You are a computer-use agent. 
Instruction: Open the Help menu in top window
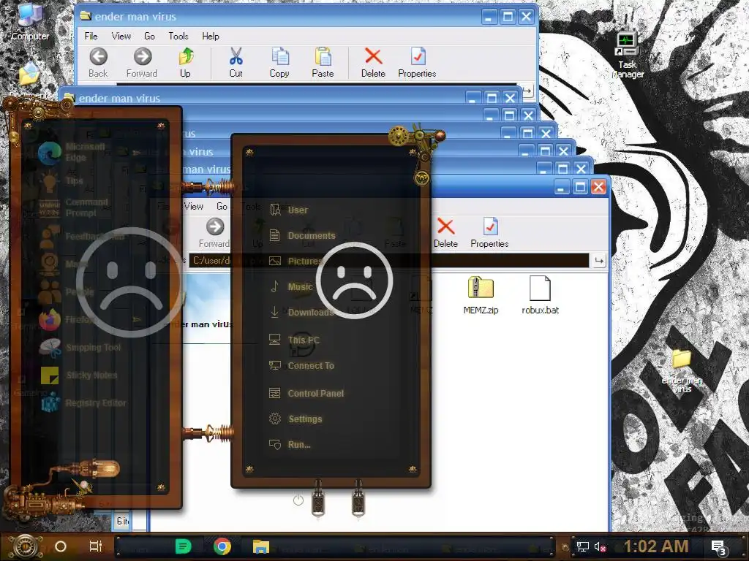(x=210, y=37)
